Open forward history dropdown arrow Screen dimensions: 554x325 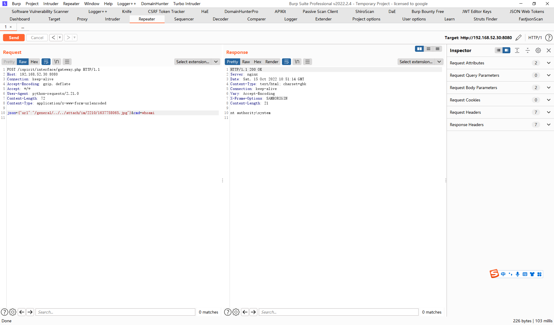tap(74, 38)
